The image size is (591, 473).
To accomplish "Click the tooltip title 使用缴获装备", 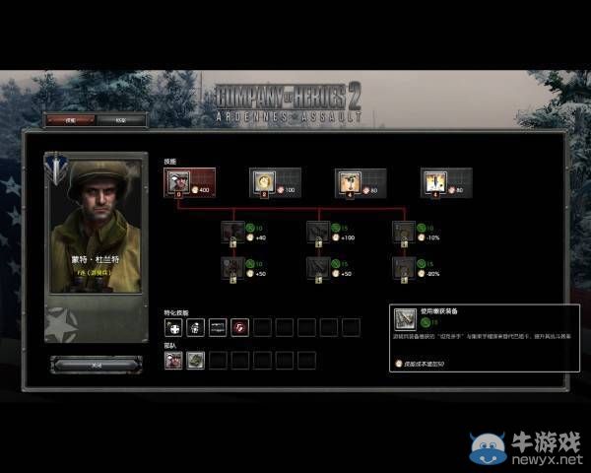I will [x=438, y=311].
